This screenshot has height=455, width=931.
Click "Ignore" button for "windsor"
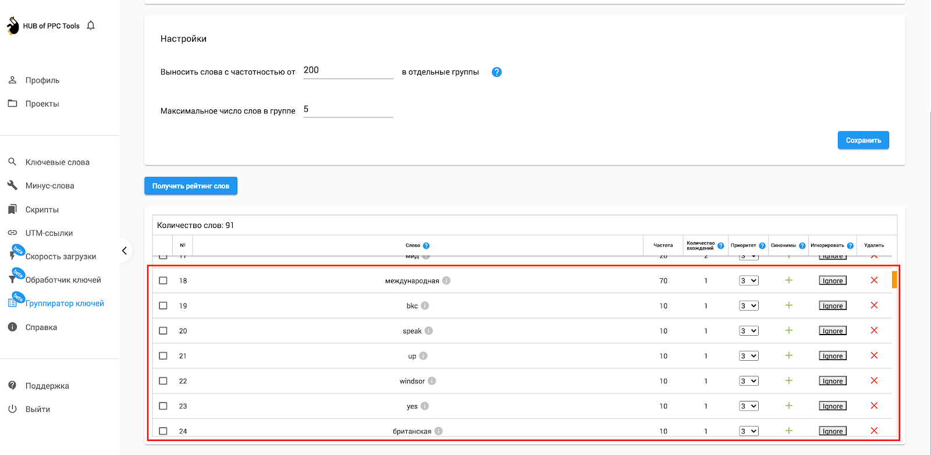(x=833, y=381)
